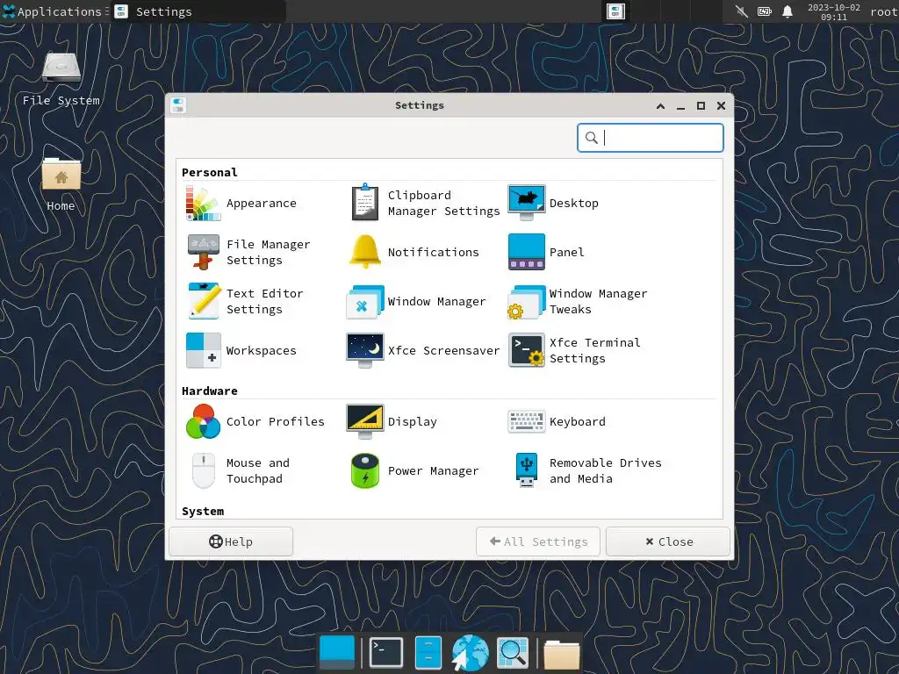Click the clock date and time

pos(834,12)
